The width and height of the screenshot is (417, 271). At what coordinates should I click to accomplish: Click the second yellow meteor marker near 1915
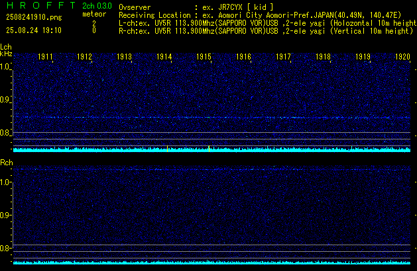(x=209, y=149)
